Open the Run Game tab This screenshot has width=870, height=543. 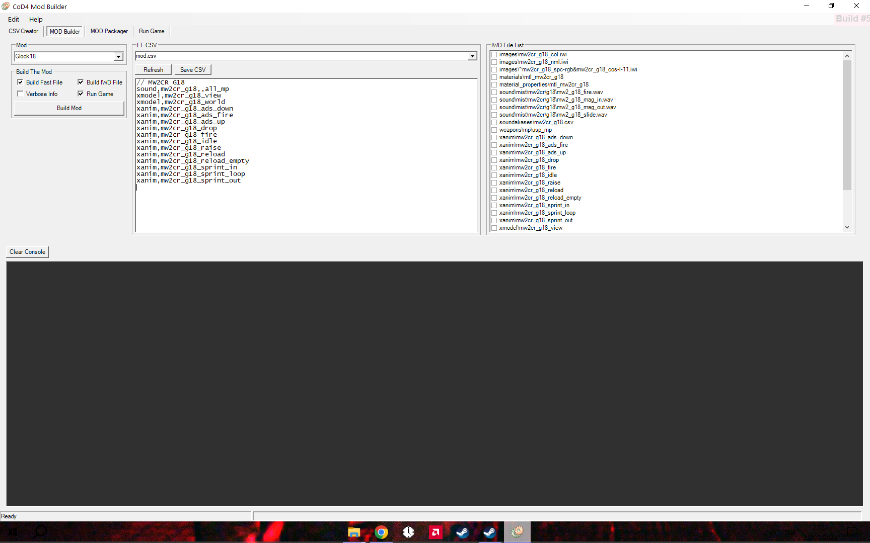pyautogui.click(x=152, y=31)
